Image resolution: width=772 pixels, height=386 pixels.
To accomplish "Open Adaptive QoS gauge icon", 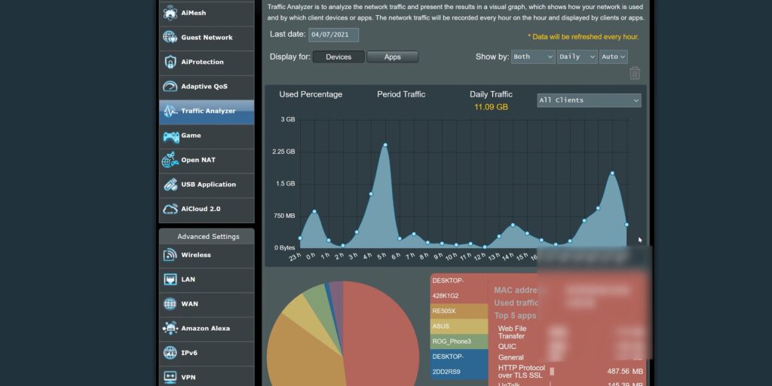I will [x=170, y=87].
